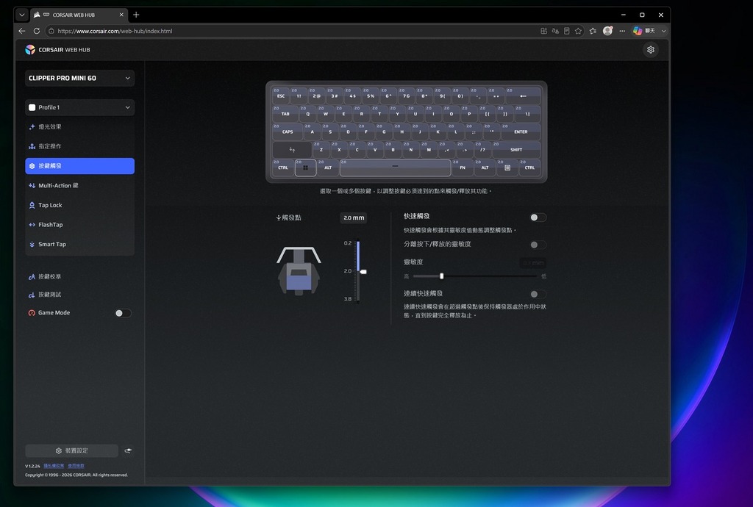This screenshot has height=507, width=753.
Task: Click the translate page icon
Action: (555, 31)
